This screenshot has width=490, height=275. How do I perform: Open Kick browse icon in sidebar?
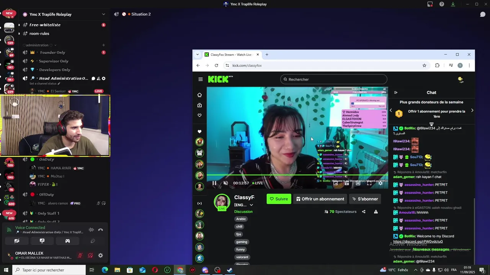tap(199, 105)
